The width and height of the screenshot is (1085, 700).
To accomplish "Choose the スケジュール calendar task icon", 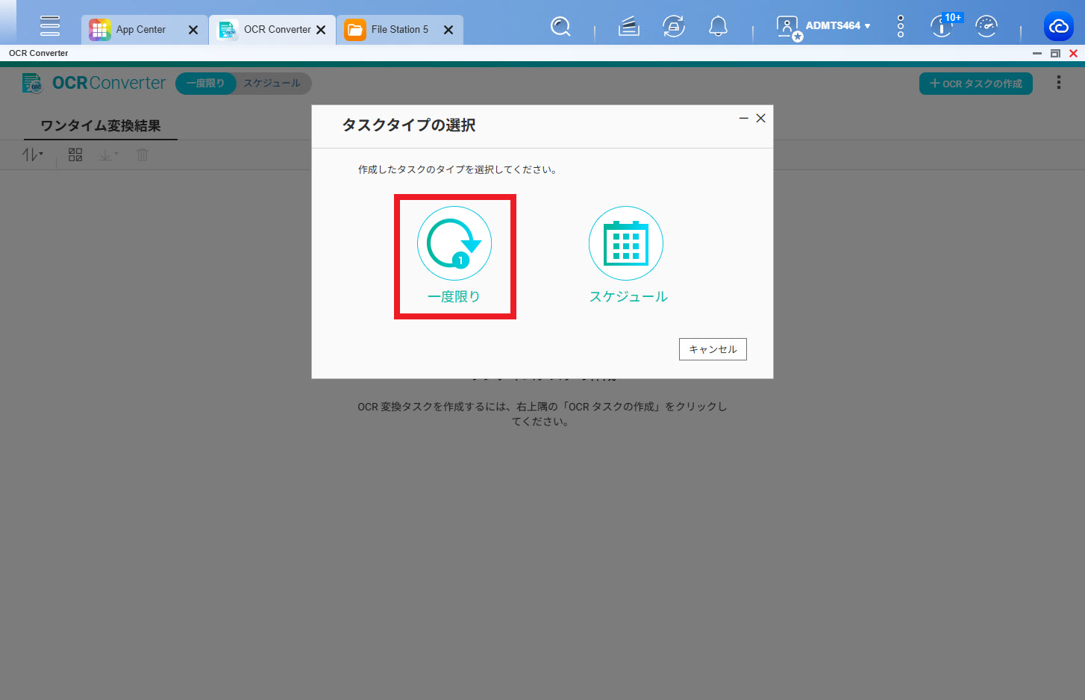I will [x=625, y=244].
